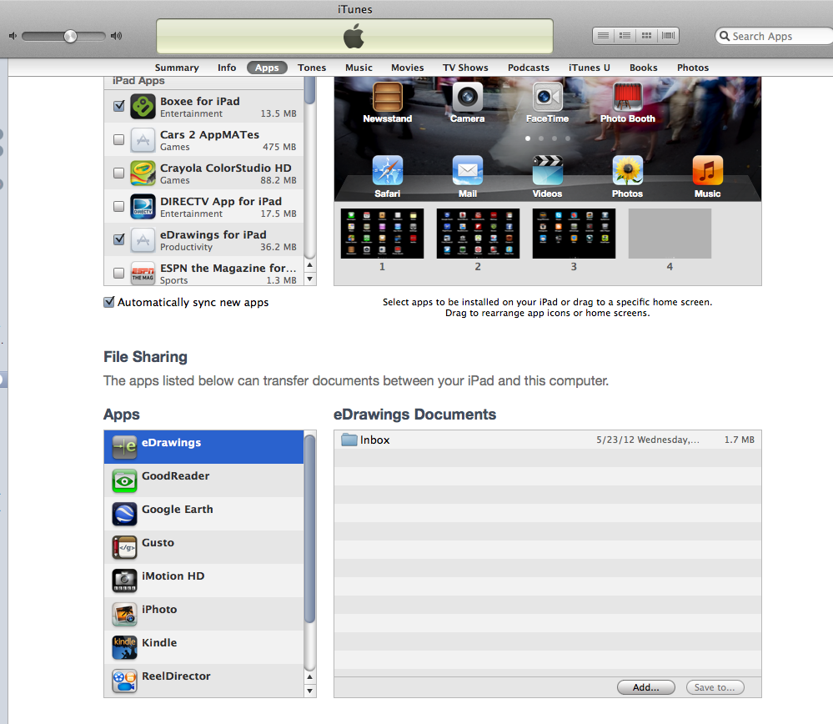The width and height of the screenshot is (833, 724).
Task: Switch to the Movies tab
Action: coord(408,68)
